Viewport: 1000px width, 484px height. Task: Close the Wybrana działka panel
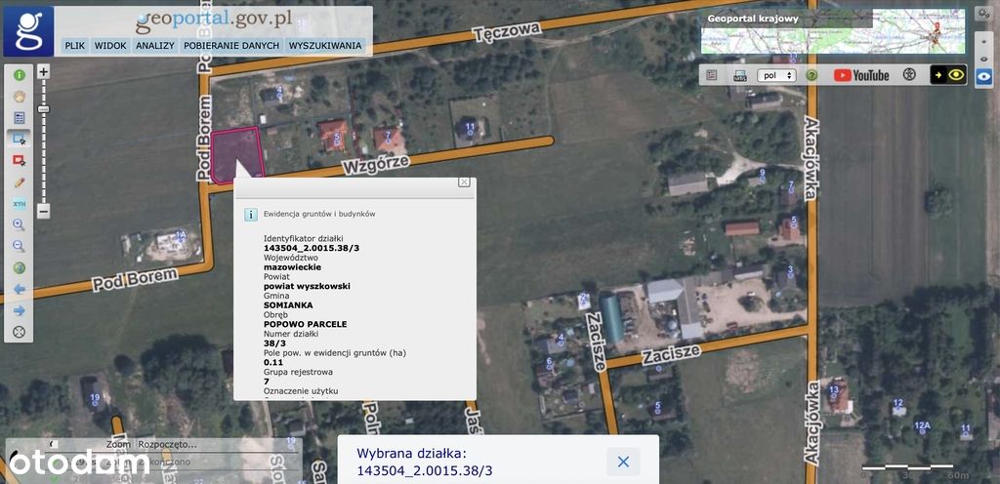click(623, 462)
